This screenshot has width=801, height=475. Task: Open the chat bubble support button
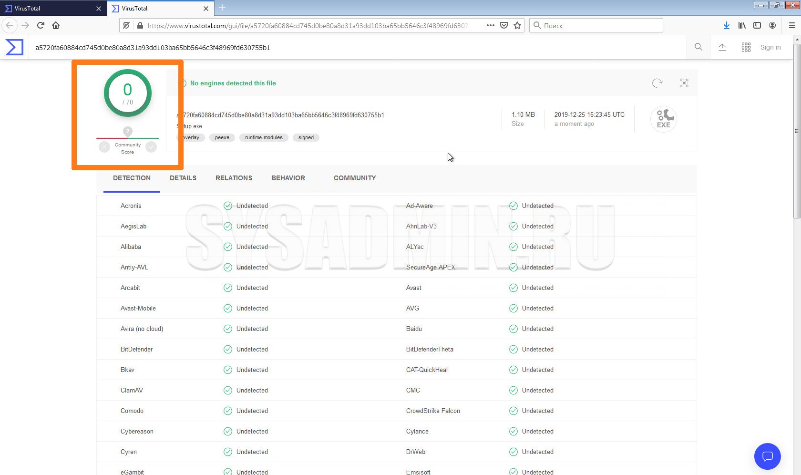point(767,456)
